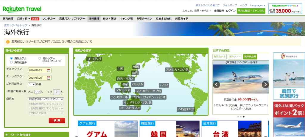Open the check-out calendar icon

(49, 78)
